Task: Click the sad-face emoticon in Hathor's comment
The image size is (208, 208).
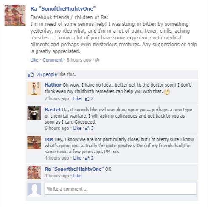Action: [x=167, y=92]
